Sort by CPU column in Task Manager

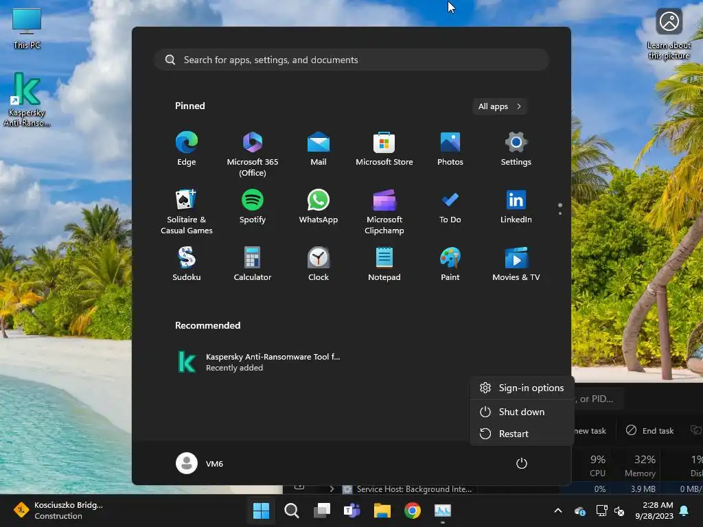point(598,466)
